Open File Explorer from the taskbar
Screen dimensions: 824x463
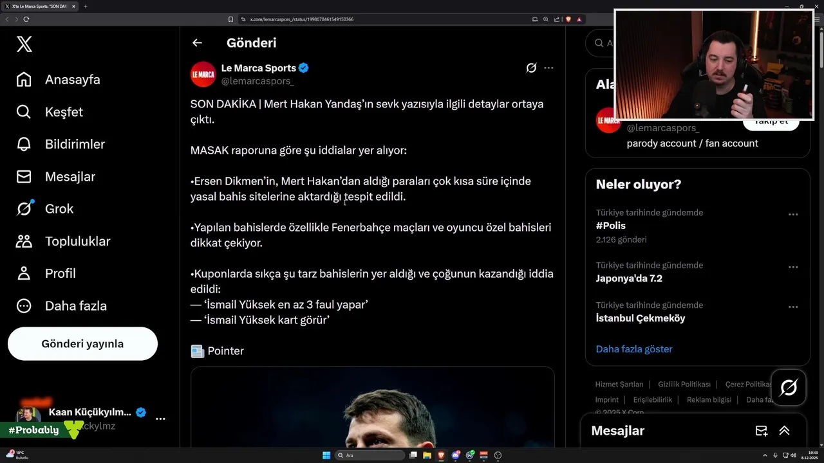click(x=427, y=455)
